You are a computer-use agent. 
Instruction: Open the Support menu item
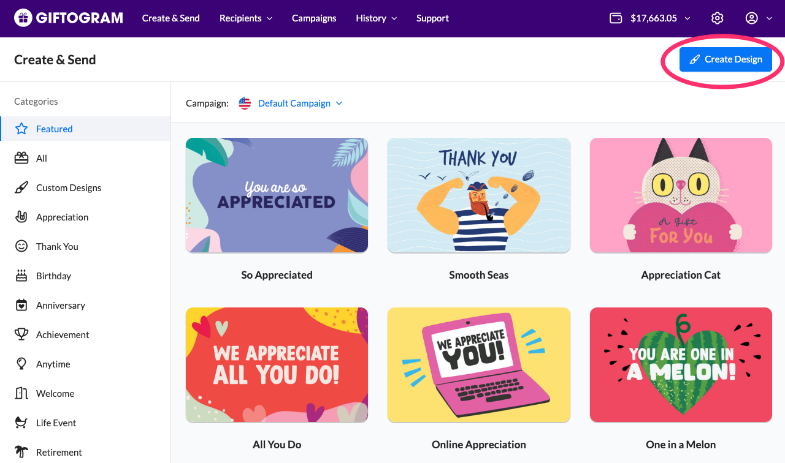[432, 18]
